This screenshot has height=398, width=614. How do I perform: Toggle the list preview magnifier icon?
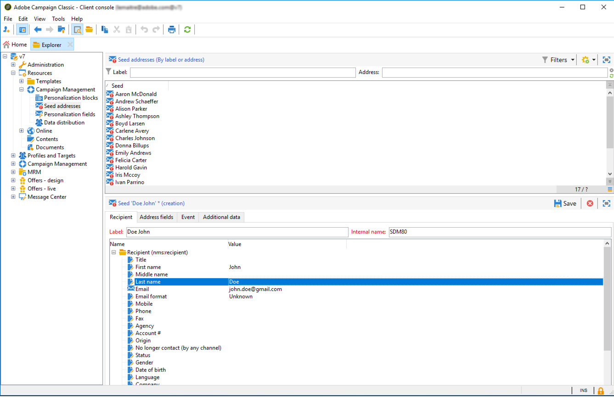pos(77,30)
